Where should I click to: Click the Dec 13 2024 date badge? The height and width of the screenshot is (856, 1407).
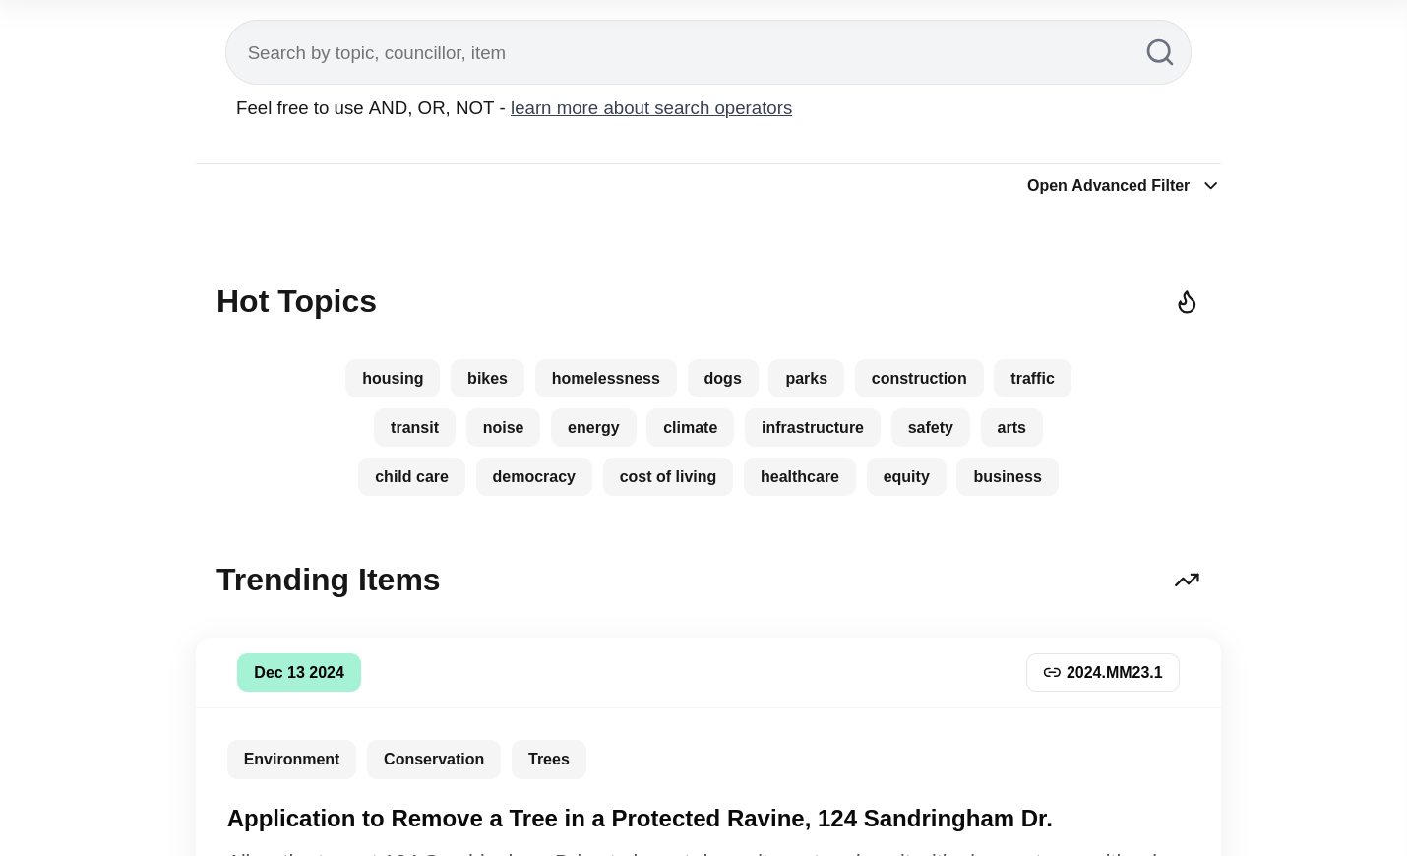(x=299, y=672)
